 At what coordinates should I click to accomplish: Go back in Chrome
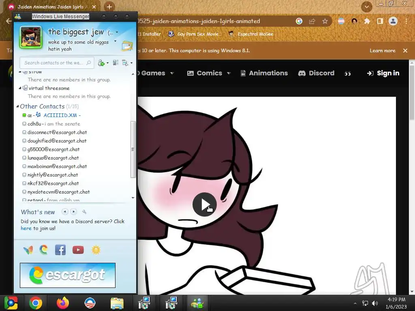[x=9, y=21]
